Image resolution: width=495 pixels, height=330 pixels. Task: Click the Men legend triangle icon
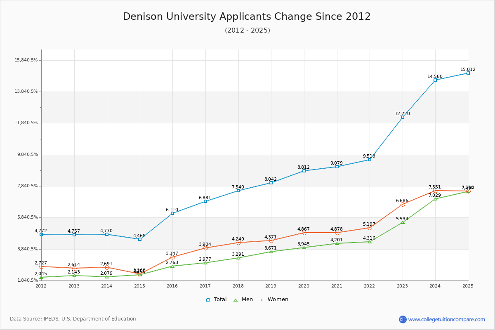click(236, 300)
